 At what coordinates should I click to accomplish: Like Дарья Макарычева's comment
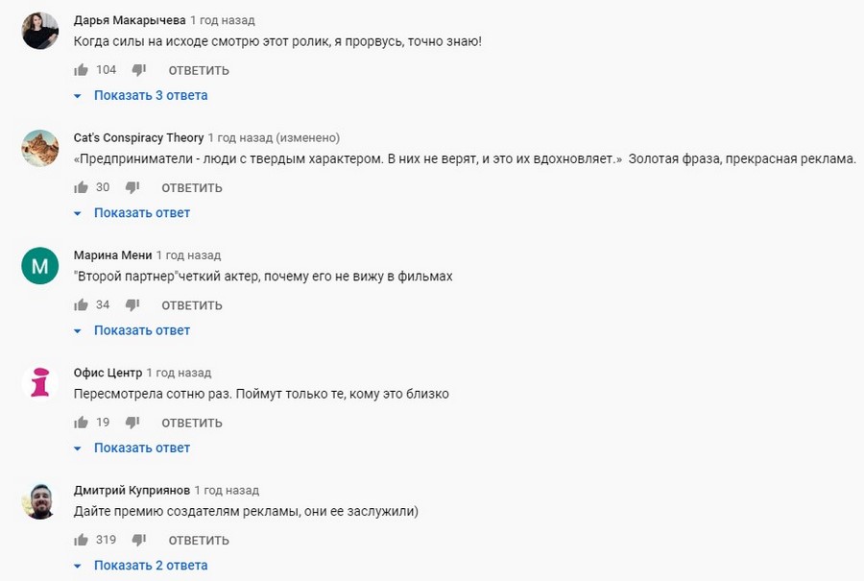tap(81, 69)
